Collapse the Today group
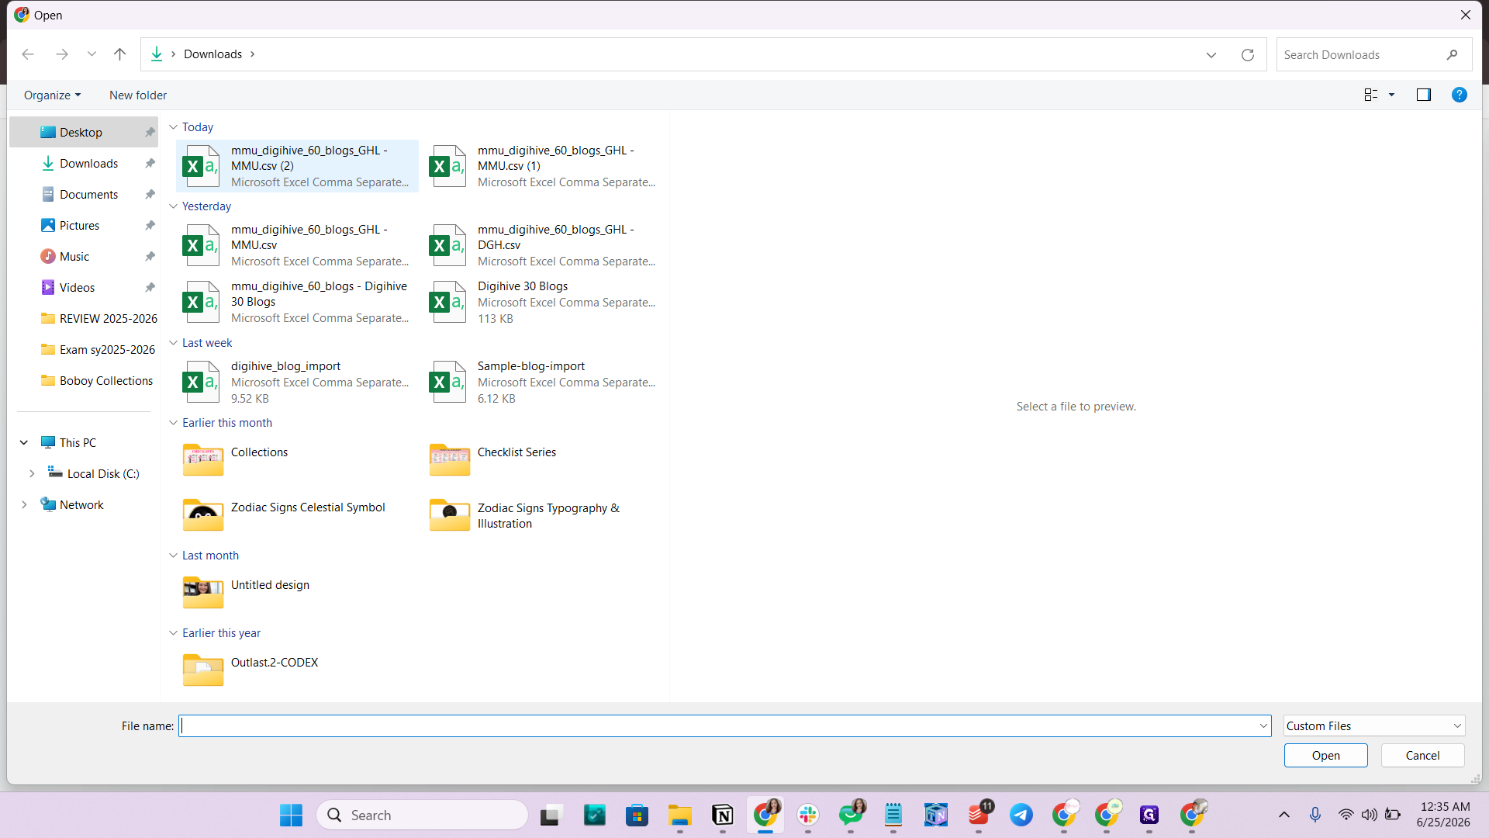Image resolution: width=1489 pixels, height=838 pixels. point(173,126)
